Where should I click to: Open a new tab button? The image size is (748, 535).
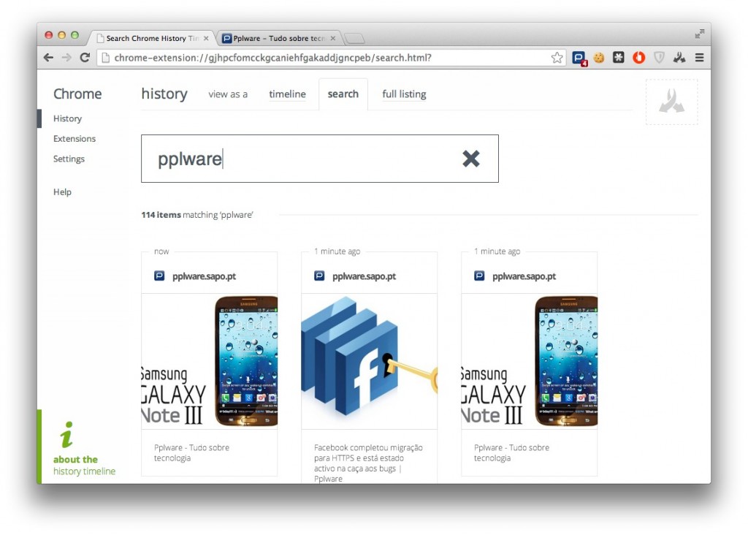354,38
